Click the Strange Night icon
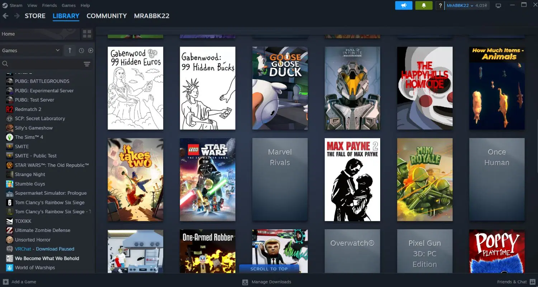This screenshot has height=287, width=538. (x=10, y=174)
